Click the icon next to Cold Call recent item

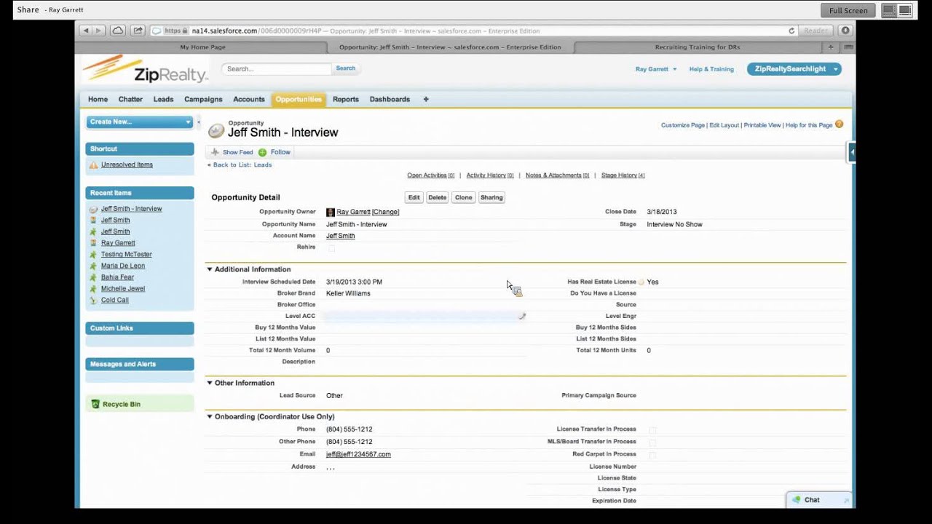click(93, 300)
